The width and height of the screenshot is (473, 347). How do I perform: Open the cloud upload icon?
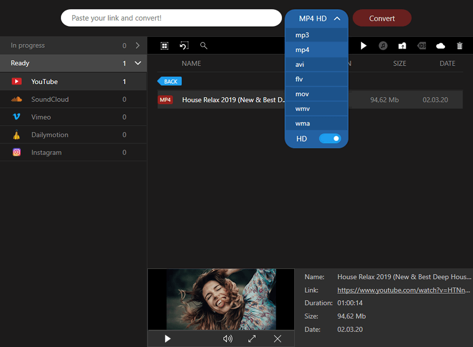440,45
